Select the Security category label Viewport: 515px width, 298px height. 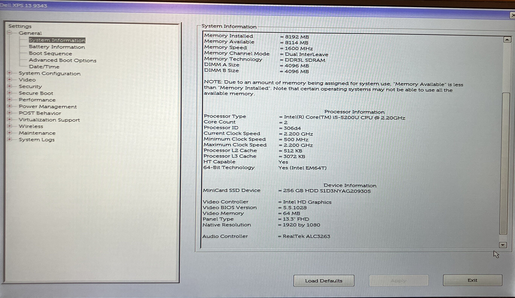[30, 86]
